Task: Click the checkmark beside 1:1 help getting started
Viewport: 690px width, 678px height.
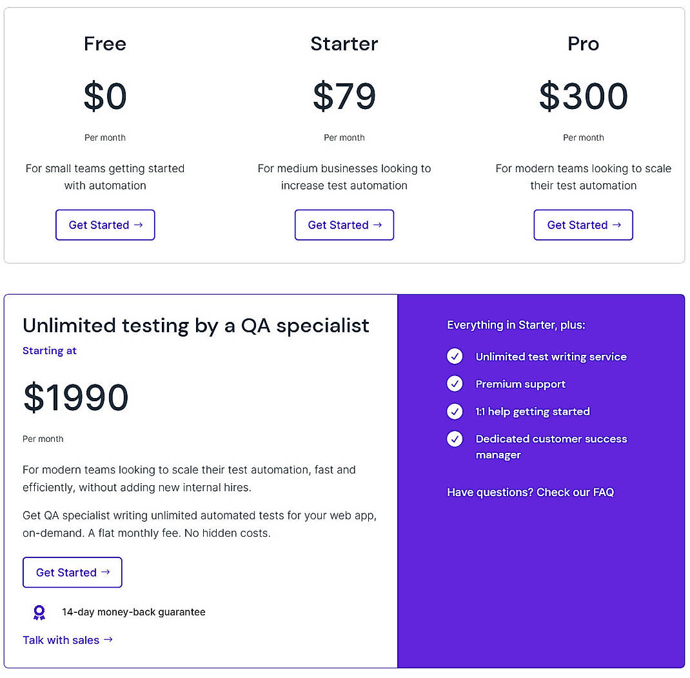Action: point(455,412)
